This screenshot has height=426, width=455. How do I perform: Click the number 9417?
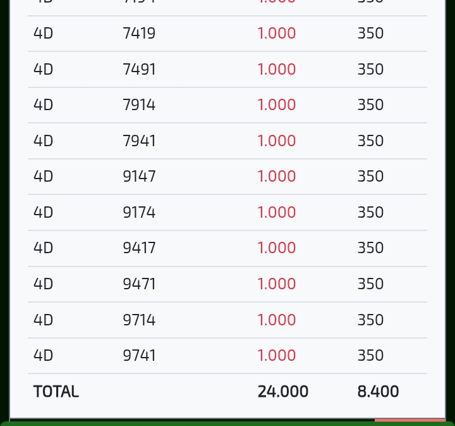139,248
